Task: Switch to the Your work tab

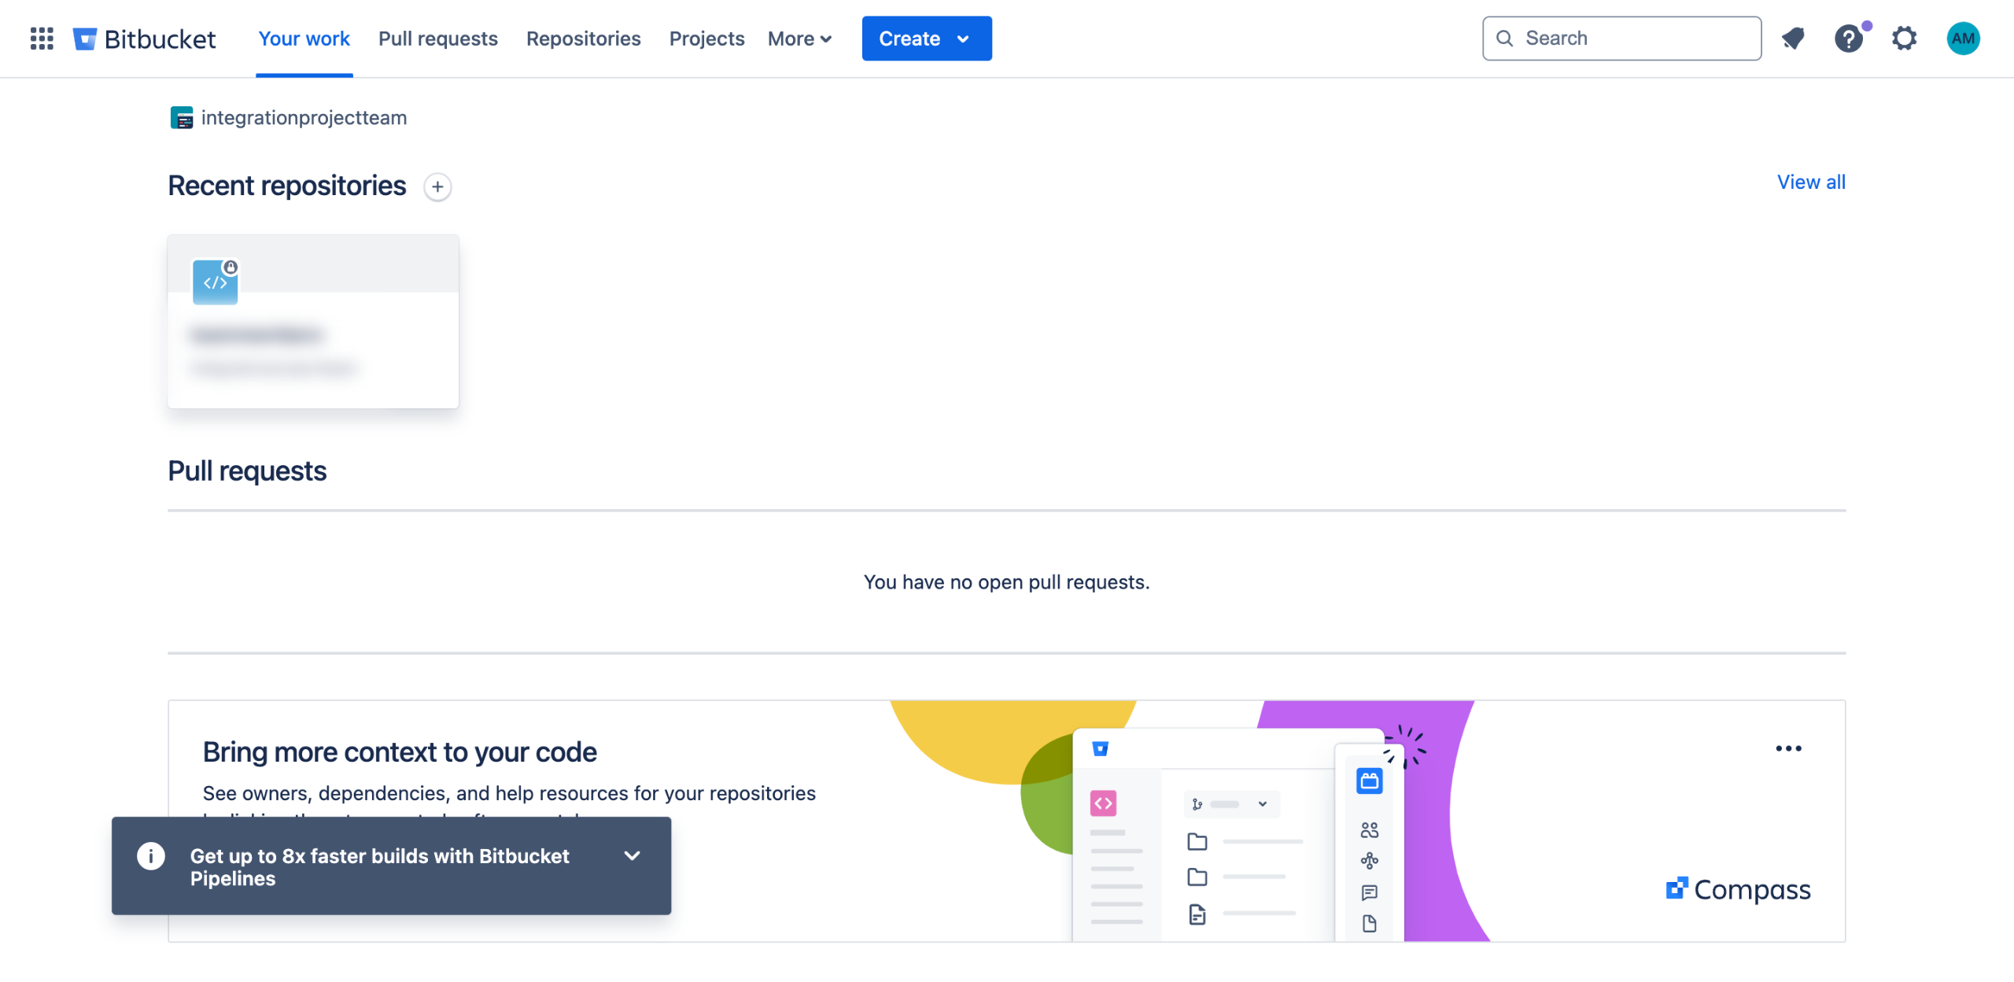Action: pos(304,38)
